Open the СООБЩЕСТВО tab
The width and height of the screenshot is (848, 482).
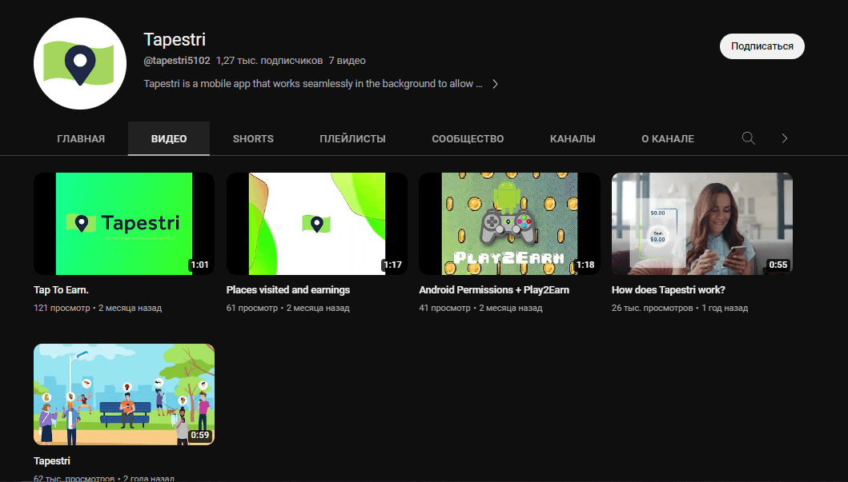(x=468, y=138)
